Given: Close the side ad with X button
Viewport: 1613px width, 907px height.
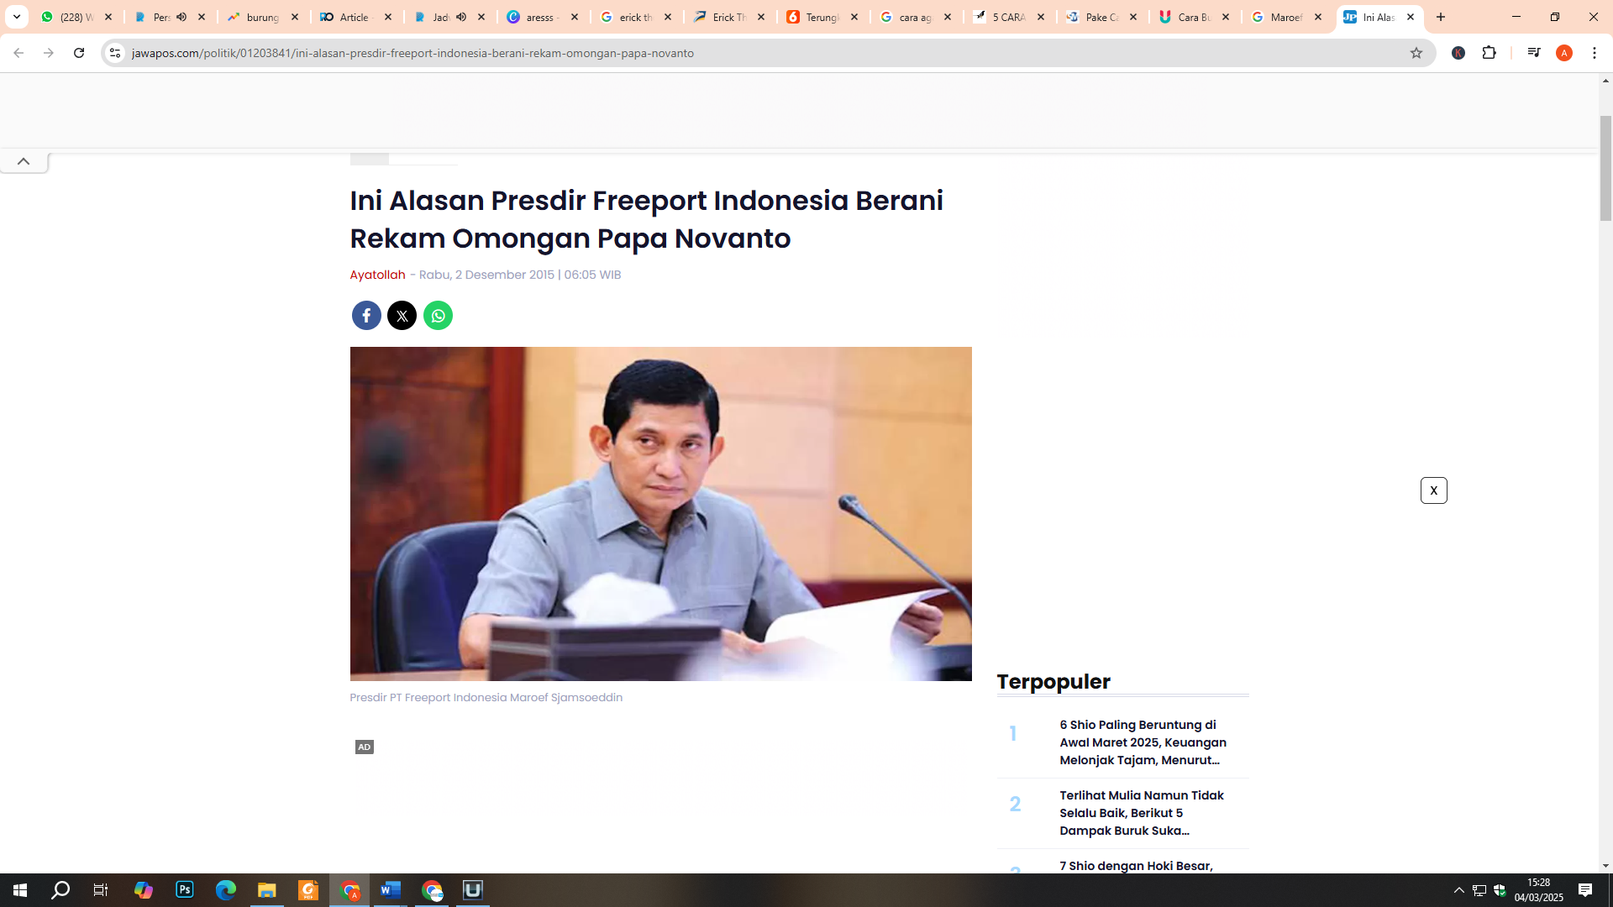Looking at the screenshot, I should pos(1433,490).
